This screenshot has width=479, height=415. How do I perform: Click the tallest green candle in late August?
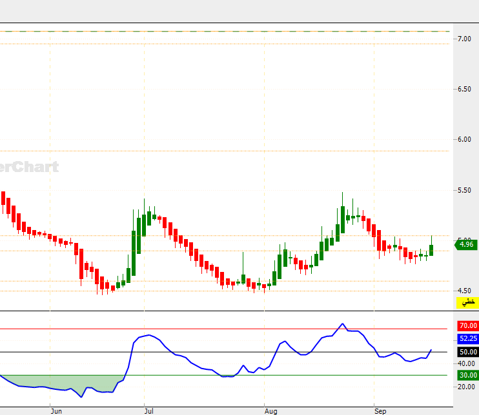click(343, 220)
